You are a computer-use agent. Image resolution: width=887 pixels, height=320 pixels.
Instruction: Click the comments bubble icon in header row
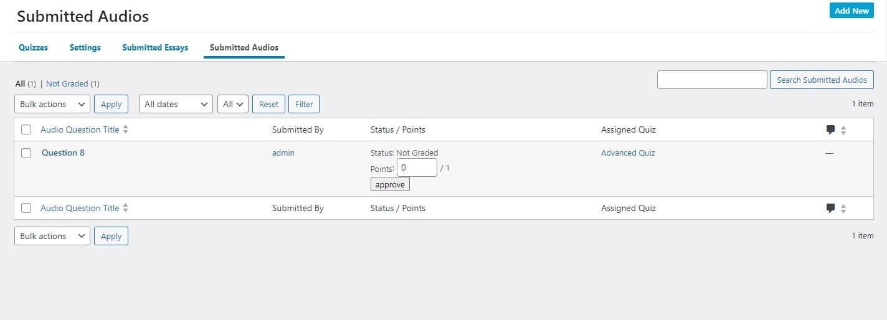[830, 129]
